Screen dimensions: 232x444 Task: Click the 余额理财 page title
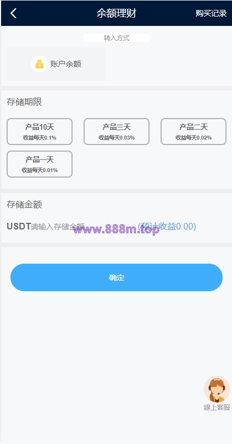click(117, 13)
